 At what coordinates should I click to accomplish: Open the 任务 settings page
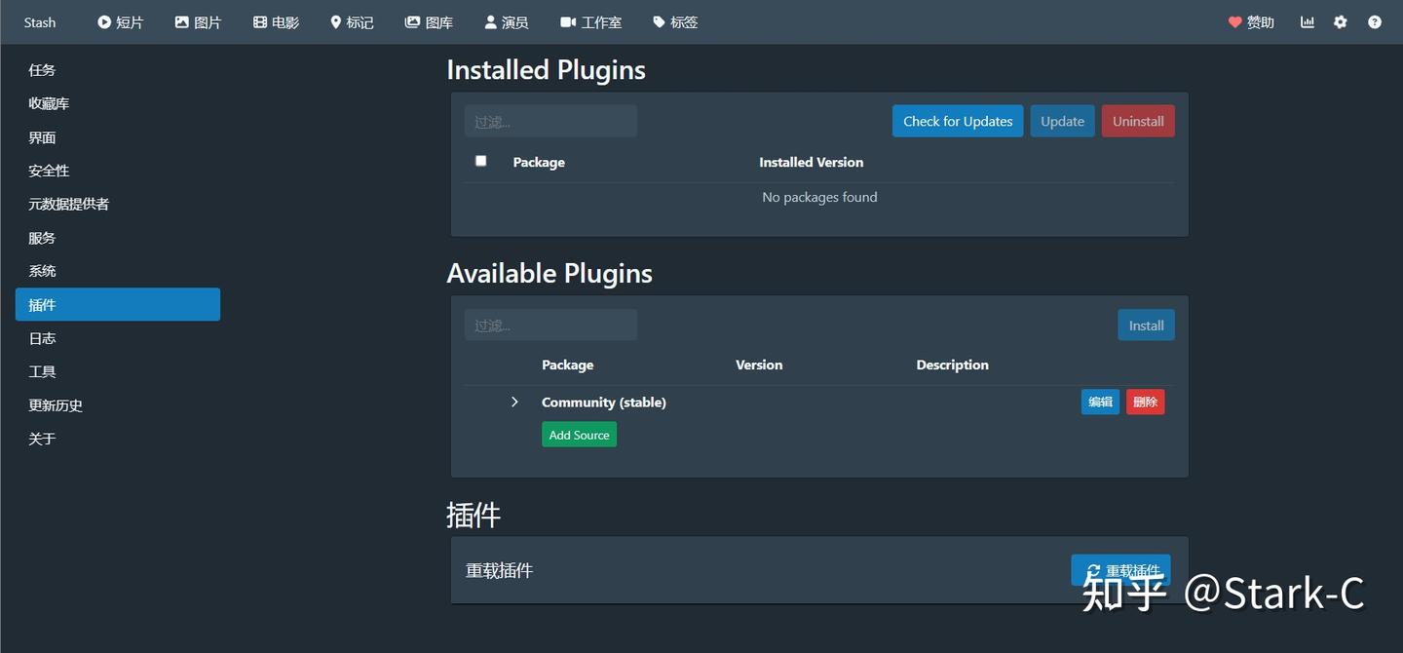41,69
